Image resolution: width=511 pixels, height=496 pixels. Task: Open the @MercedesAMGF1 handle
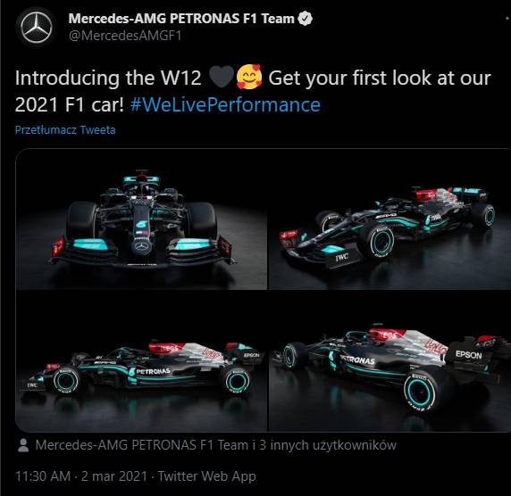125,36
